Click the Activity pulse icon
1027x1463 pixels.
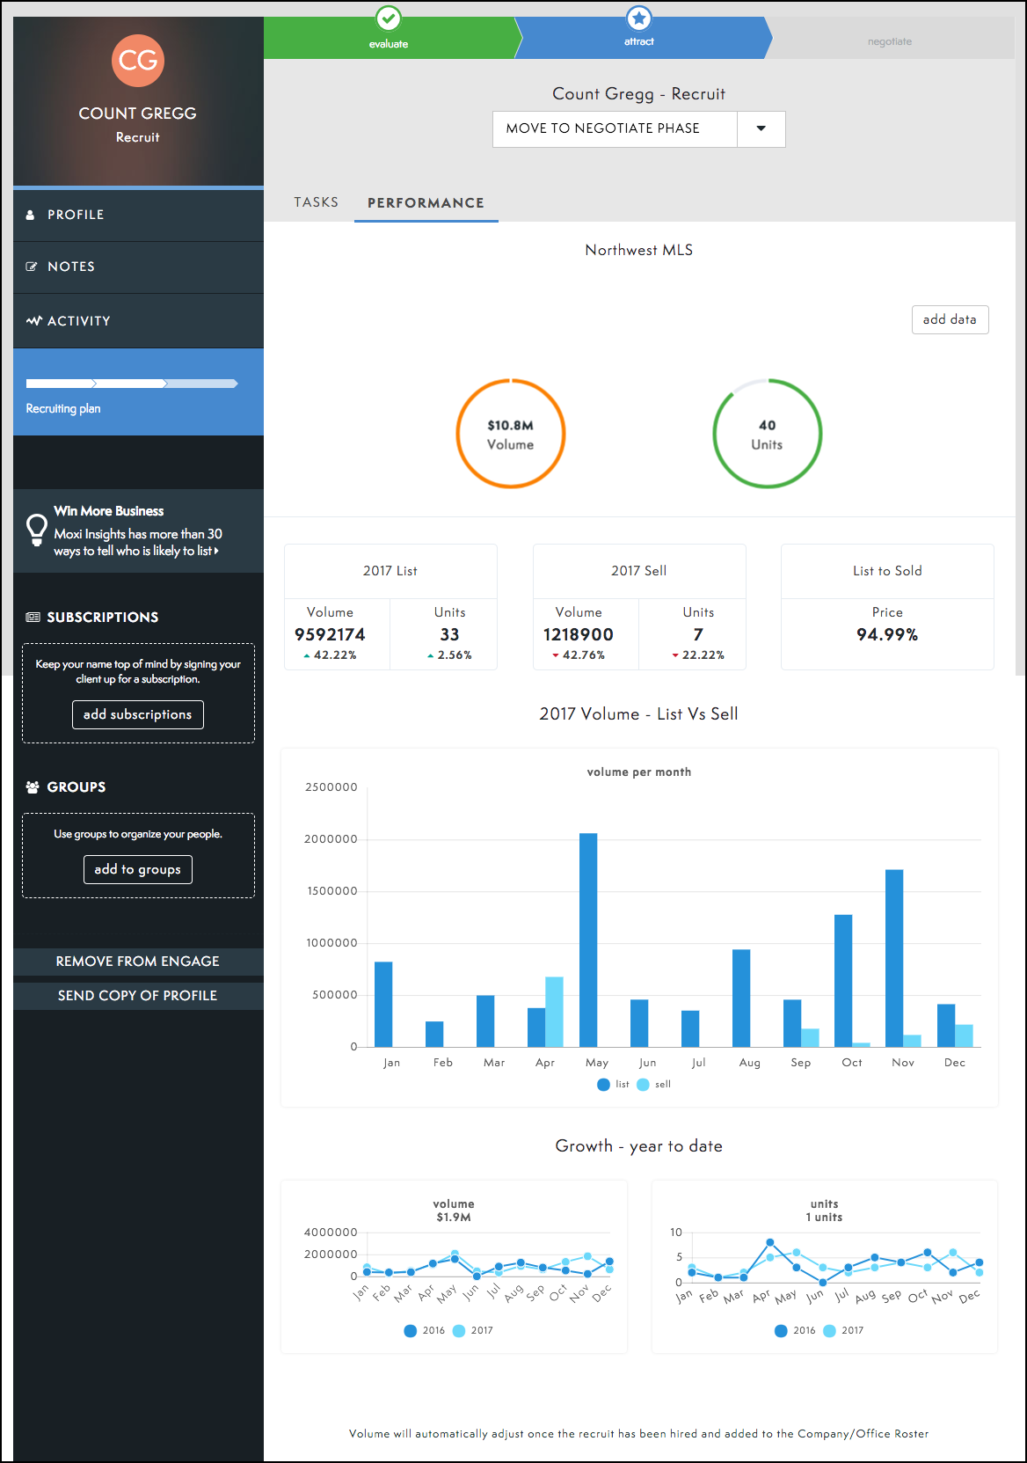point(34,321)
